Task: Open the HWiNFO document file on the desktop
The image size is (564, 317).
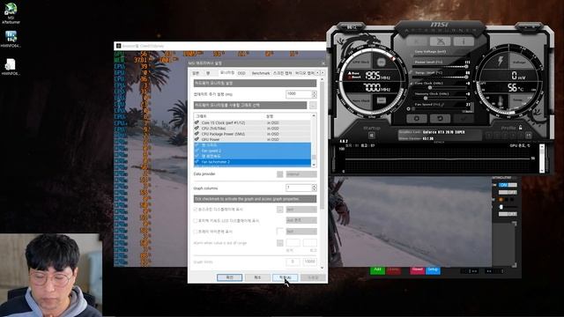Action: [10, 67]
